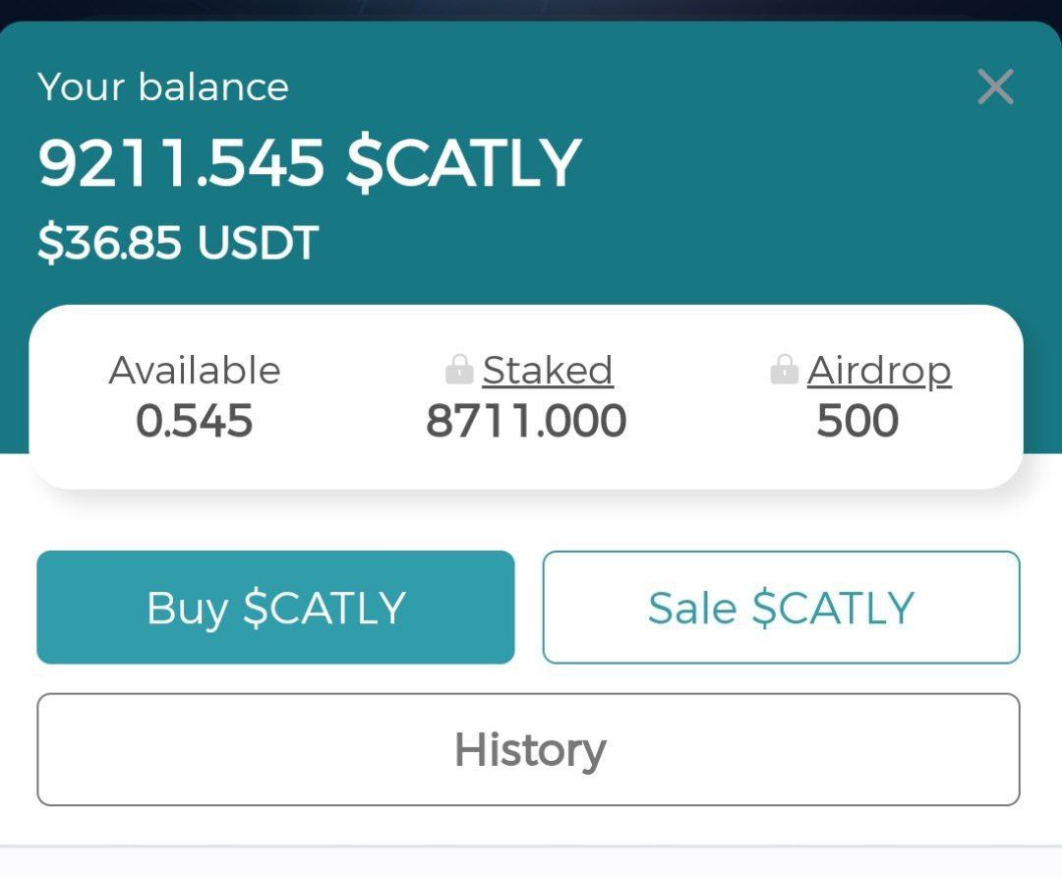Click the $36.85 USDT value
1062x877 pixels.
[178, 243]
